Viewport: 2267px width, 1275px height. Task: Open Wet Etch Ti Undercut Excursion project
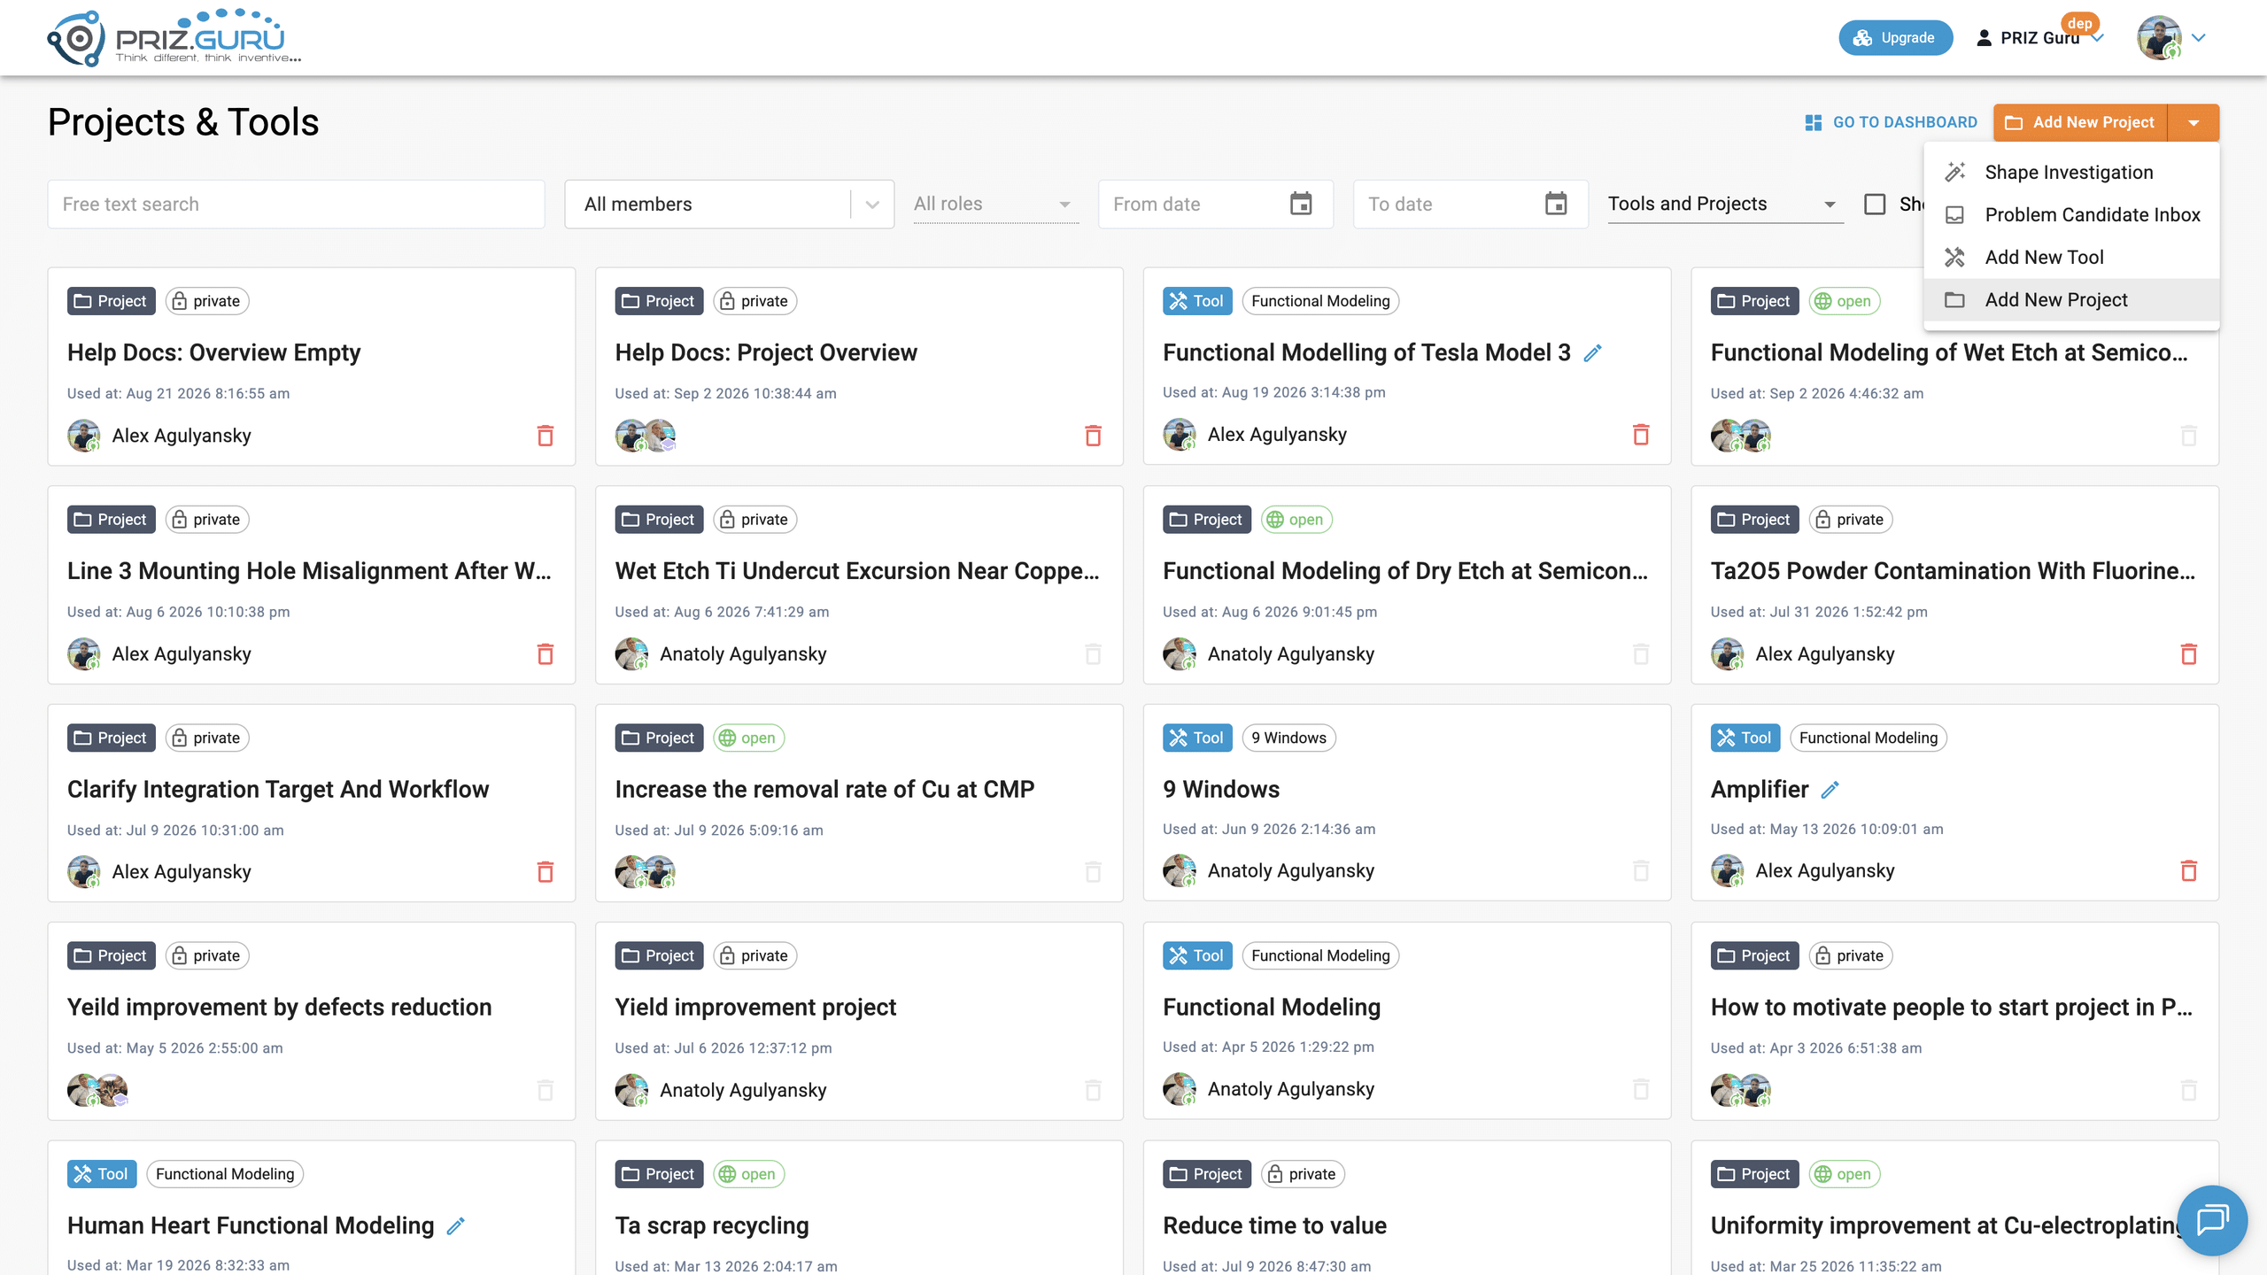(x=857, y=571)
